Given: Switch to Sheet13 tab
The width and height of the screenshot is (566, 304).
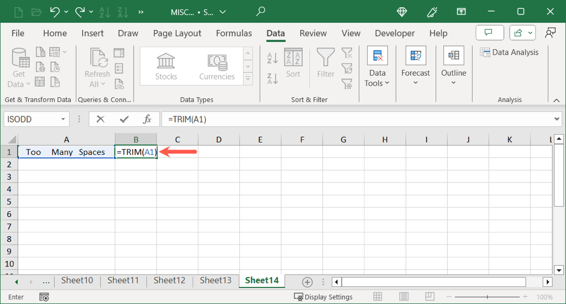Looking at the screenshot, I should coord(216,280).
